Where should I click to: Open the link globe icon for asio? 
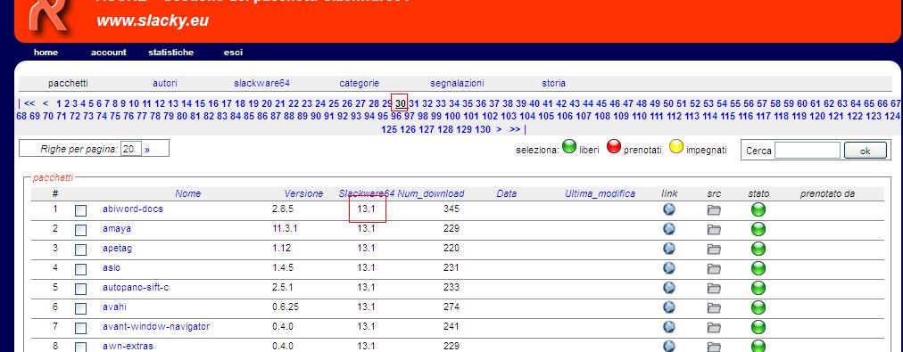668,268
